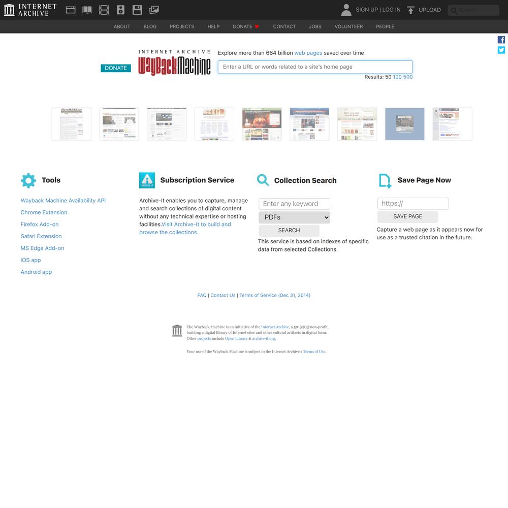
Task: Open the VOLUNTEER menu item
Action: click(x=349, y=26)
